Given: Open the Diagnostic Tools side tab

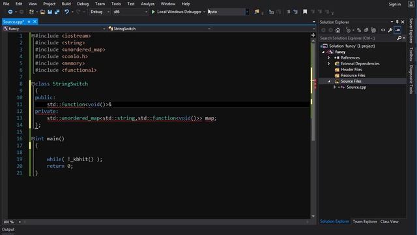Looking at the screenshot, I should point(411,80).
